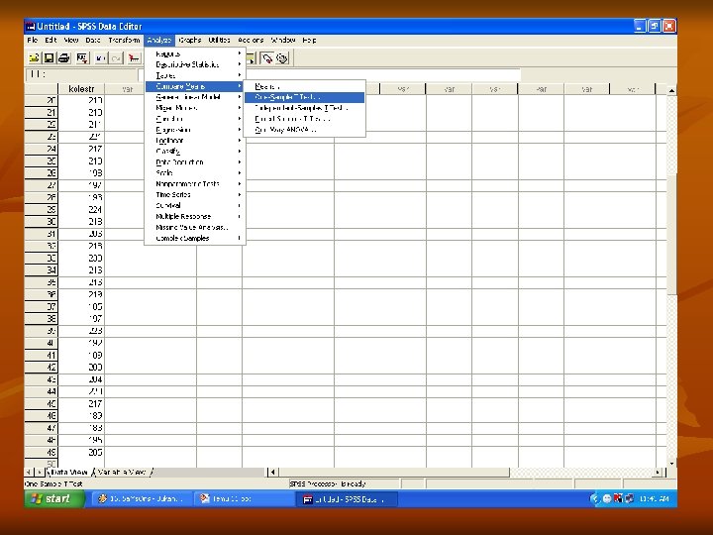
Task: Open the Time Series submenu
Action: click(x=195, y=195)
